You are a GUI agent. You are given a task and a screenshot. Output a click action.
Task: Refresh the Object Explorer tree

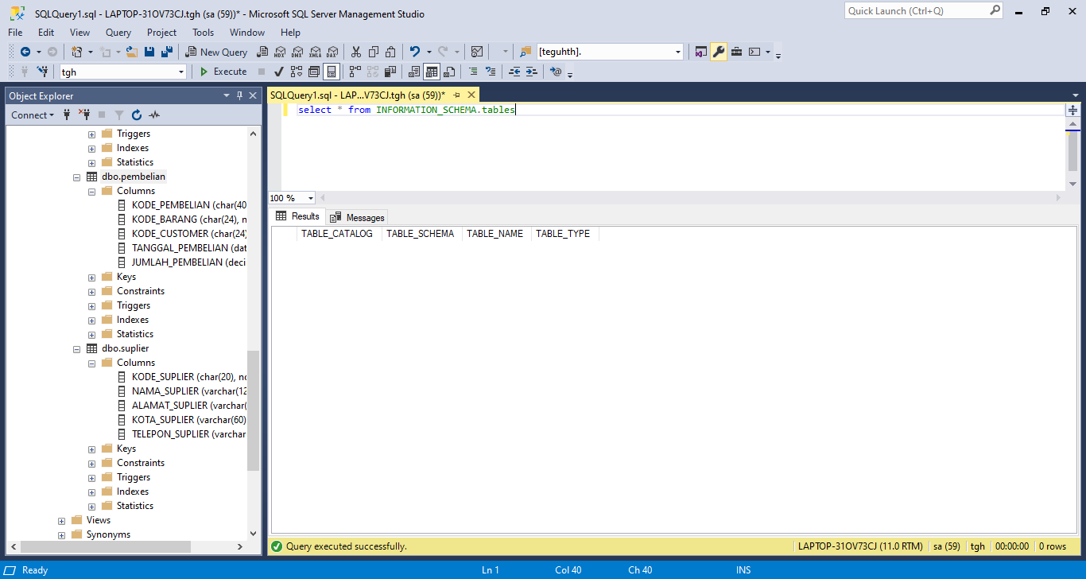(135, 115)
